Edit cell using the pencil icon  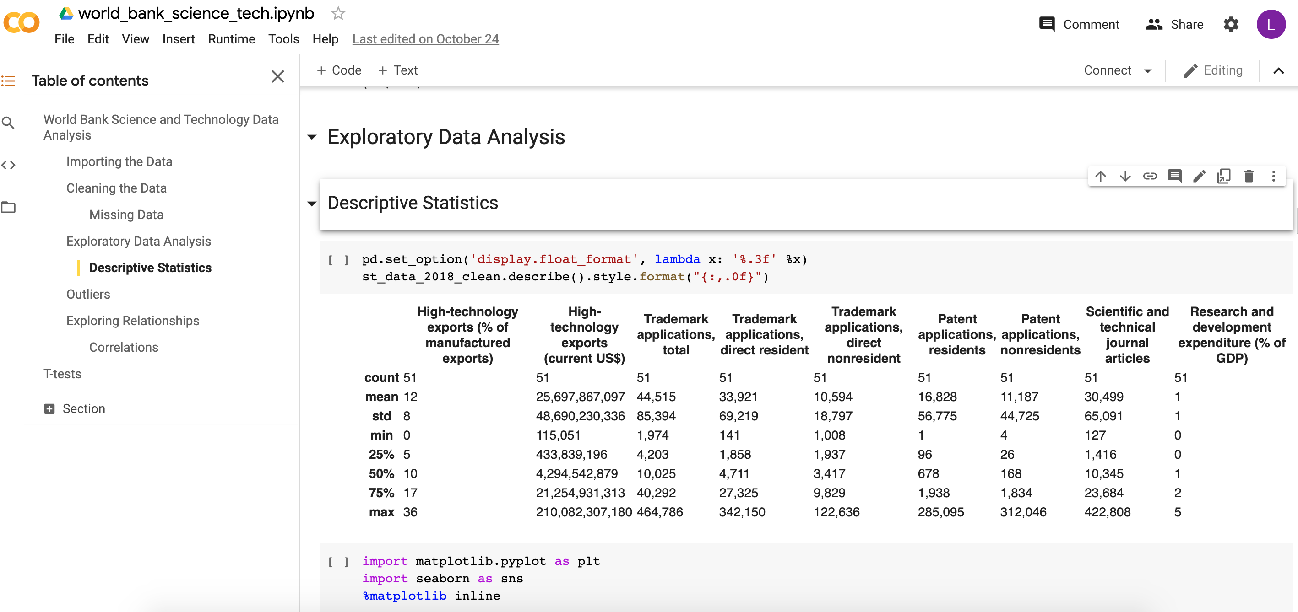(x=1199, y=176)
